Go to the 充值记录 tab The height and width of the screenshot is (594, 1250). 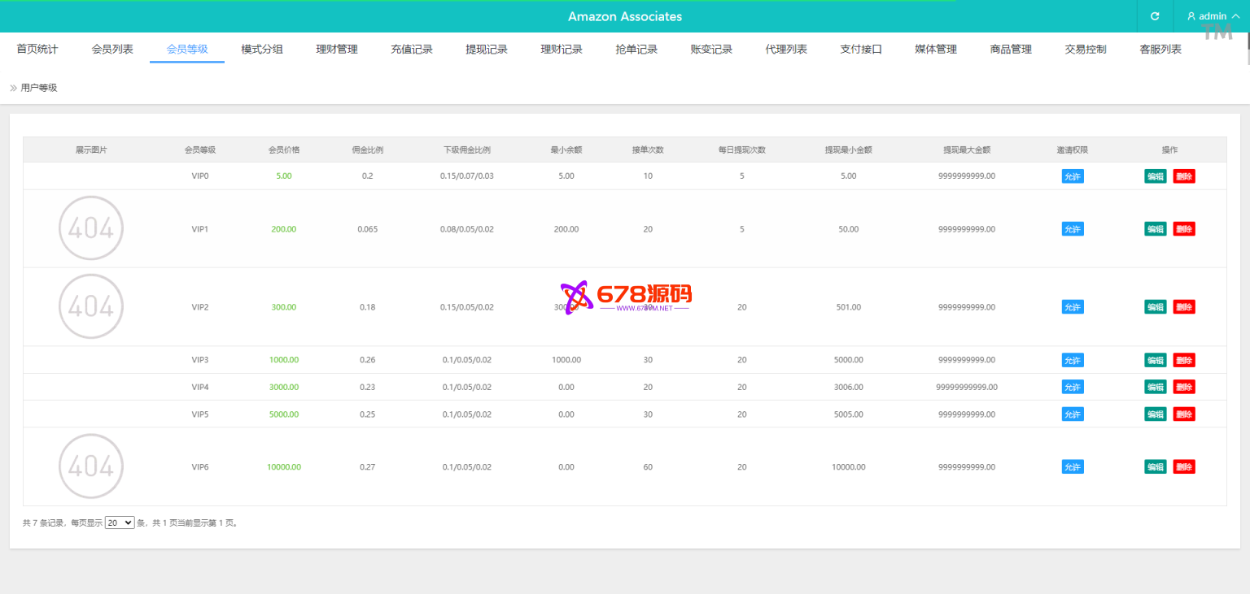pyautogui.click(x=412, y=50)
